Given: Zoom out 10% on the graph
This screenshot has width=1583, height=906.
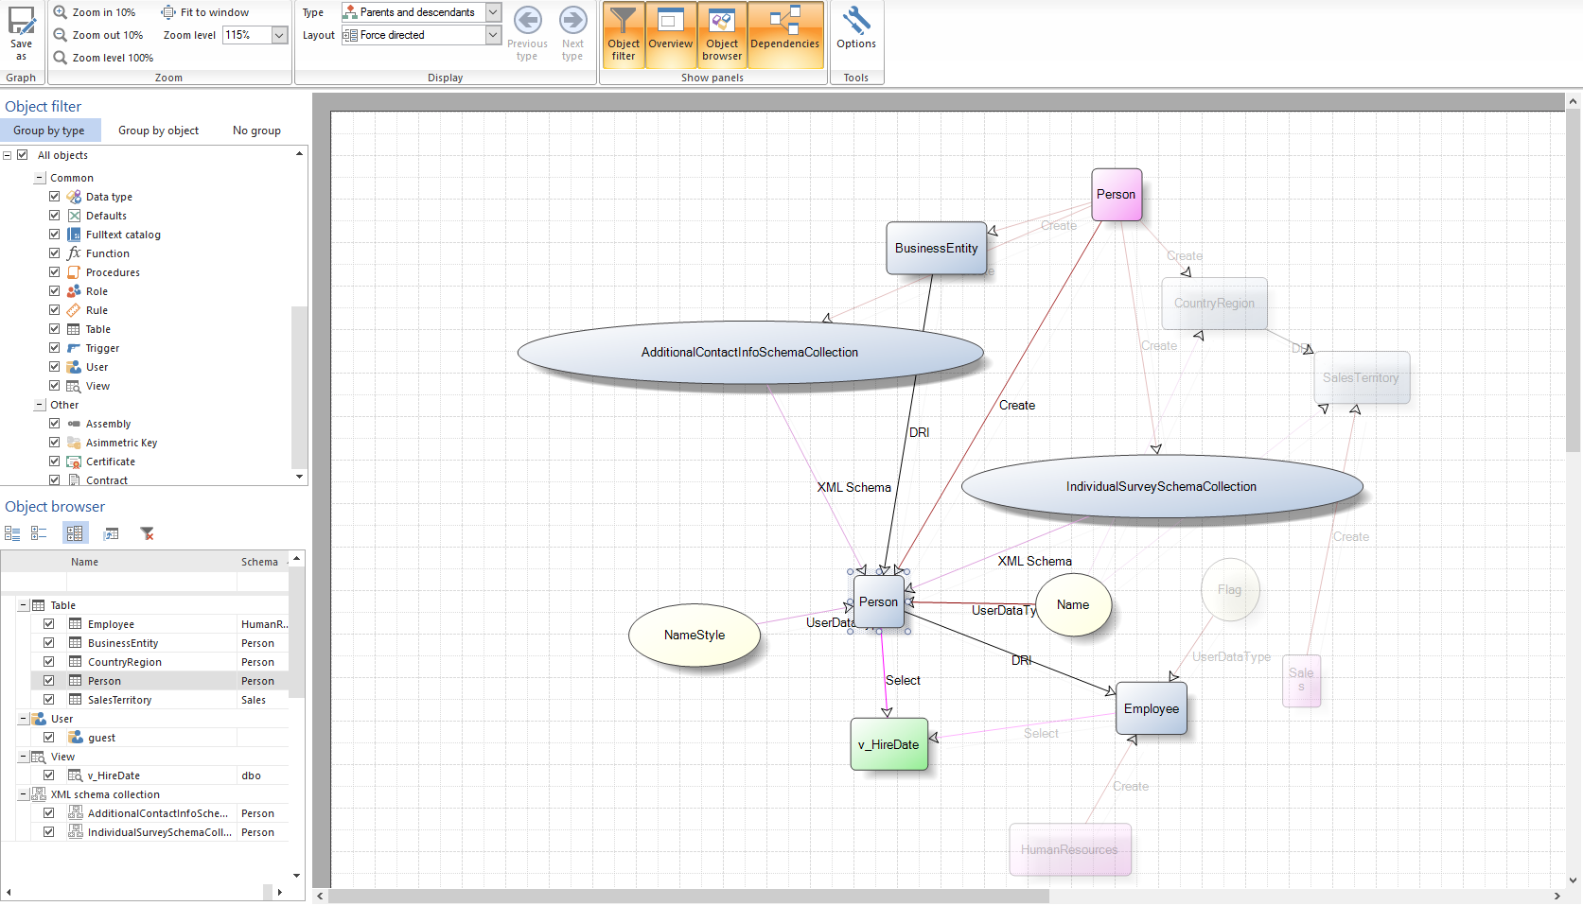Looking at the screenshot, I should pyautogui.click(x=98, y=35).
